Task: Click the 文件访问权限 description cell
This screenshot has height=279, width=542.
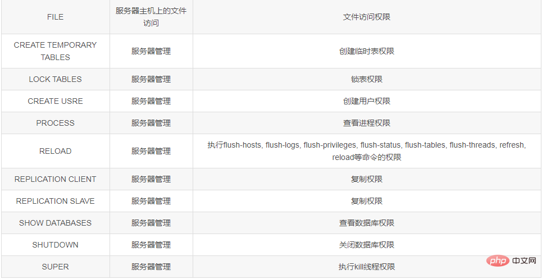Action: (x=367, y=17)
